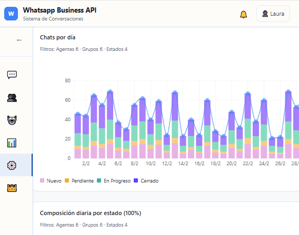Click the 80 y-axis label
This screenshot has width=299, height=235.
click(68, 81)
